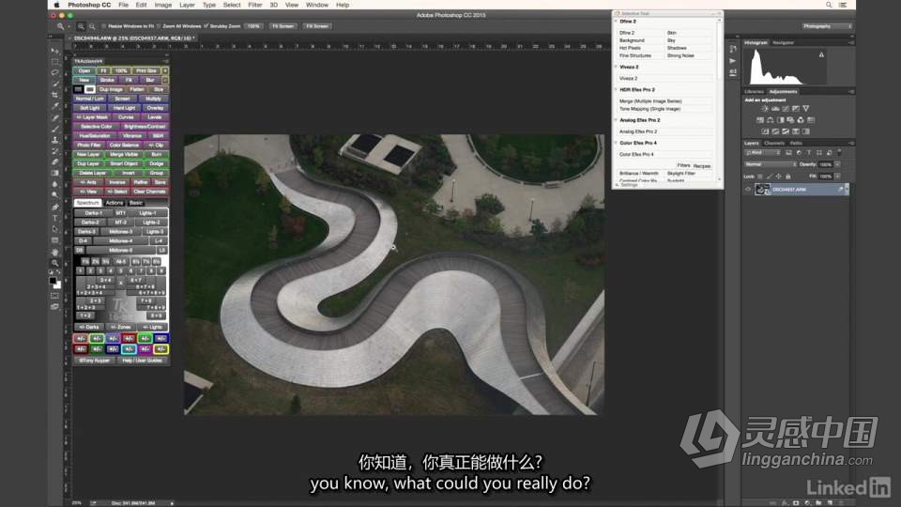Switch to Actions tab in TK panel
This screenshot has width=901, height=507.
115,203
